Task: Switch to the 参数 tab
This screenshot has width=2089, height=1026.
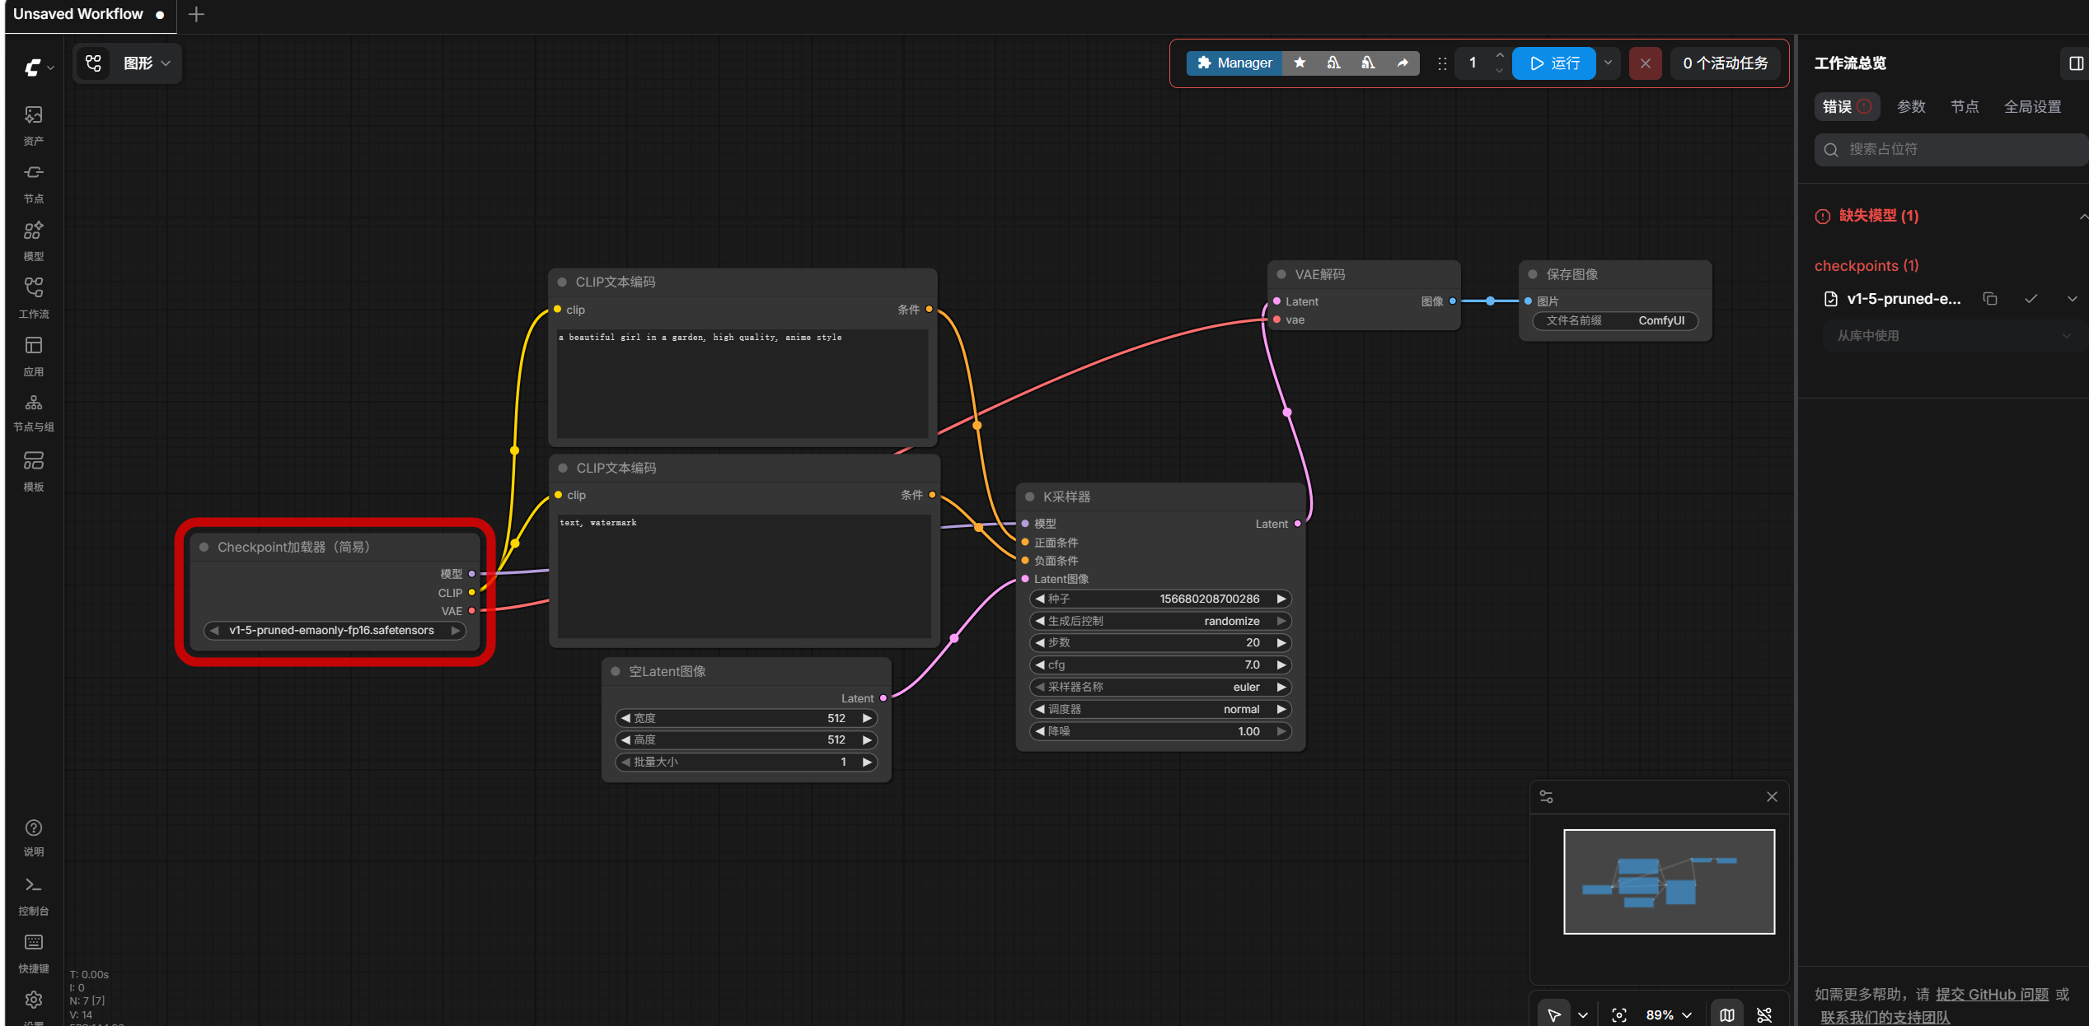Action: coord(1911,107)
